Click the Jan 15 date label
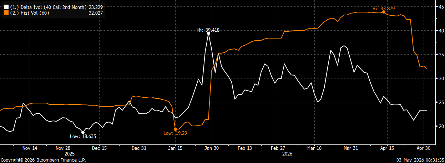This screenshot has height=163, width=445. 175,148
